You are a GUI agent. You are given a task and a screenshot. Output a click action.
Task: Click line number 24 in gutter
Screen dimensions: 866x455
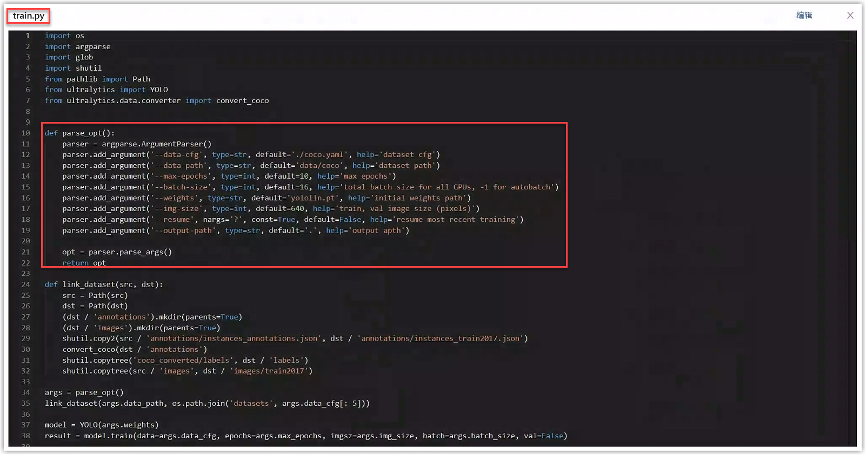(x=25, y=284)
